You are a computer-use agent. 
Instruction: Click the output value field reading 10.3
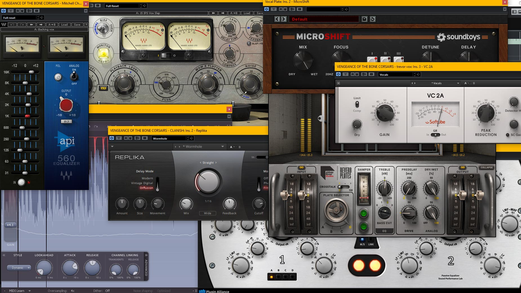(x=66, y=121)
